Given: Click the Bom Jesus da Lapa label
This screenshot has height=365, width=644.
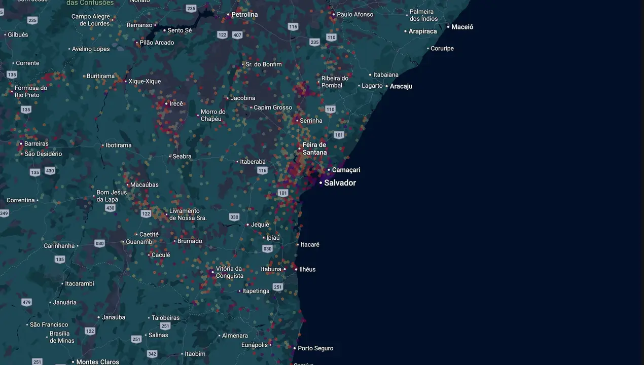Looking at the screenshot, I should [112, 196].
